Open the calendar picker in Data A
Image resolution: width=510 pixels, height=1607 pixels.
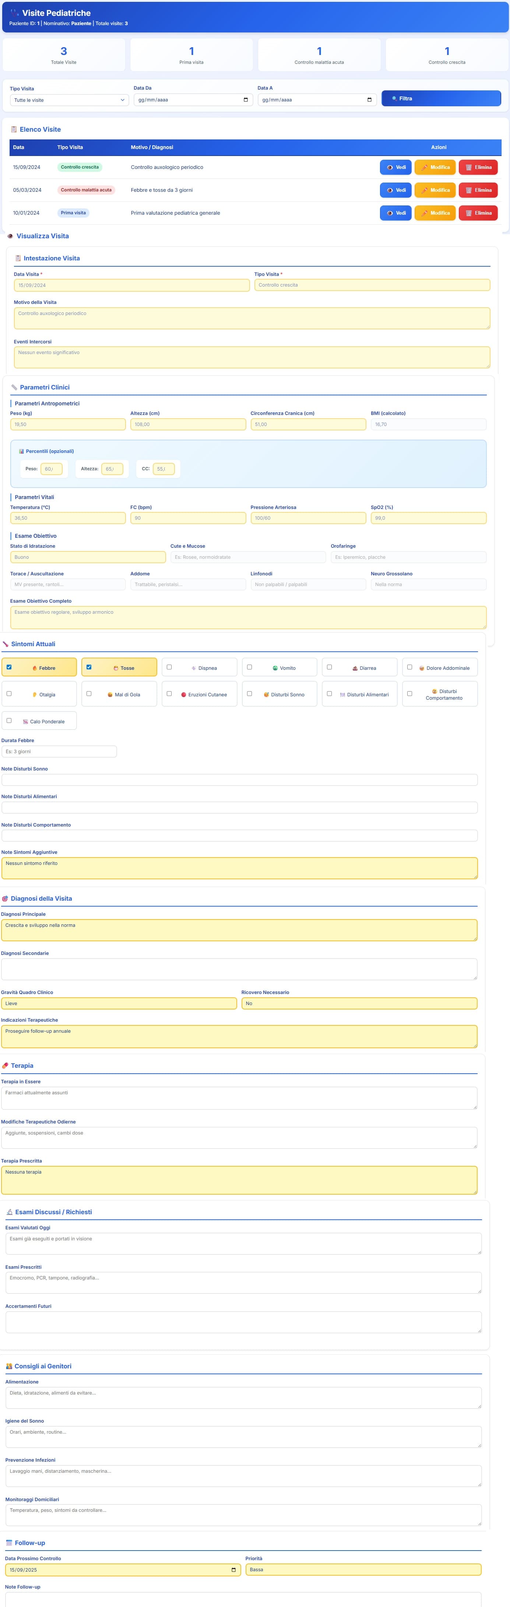click(369, 100)
